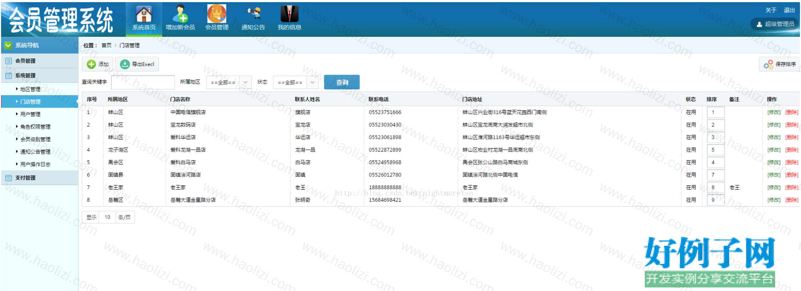Click 删除 for 爱科白马店 row
Image resolution: width=801 pixels, height=291 pixels.
(x=792, y=162)
